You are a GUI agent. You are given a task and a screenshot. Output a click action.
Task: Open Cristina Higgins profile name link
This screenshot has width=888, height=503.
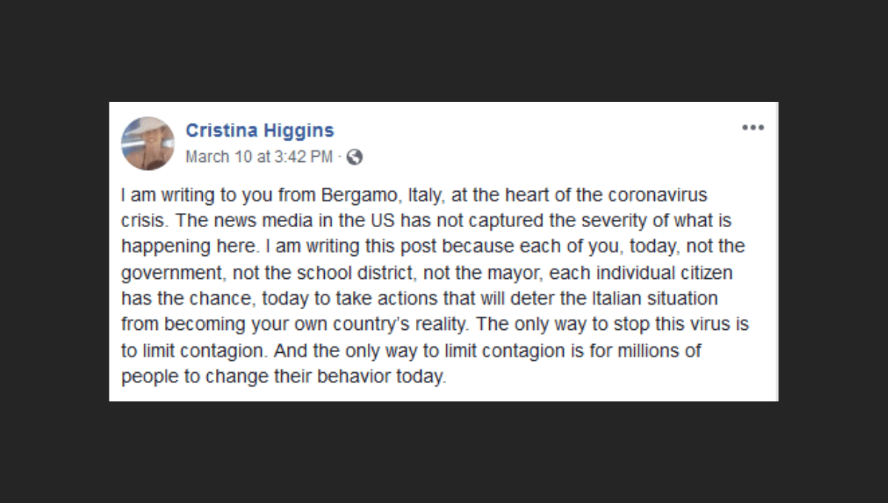(x=260, y=131)
